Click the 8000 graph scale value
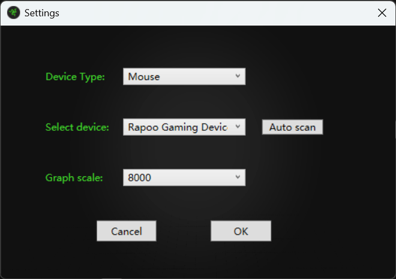The width and height of the screenshot is (396, 279). [140, 177]
